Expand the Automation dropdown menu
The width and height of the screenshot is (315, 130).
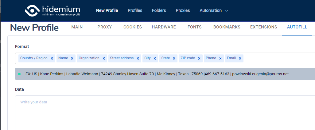click(x=214, y=10)
